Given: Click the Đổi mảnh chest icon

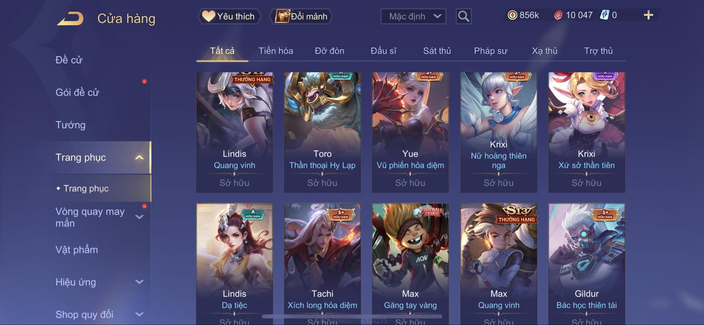Looking at the screenshot, I should coord(282,16).
